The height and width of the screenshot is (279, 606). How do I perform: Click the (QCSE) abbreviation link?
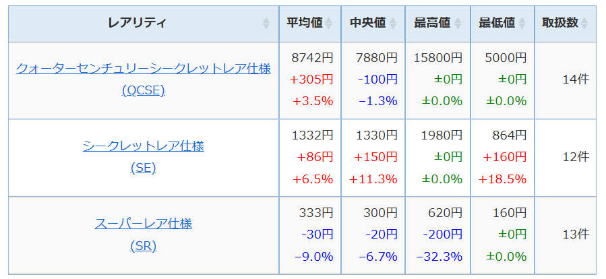point(143,90)
